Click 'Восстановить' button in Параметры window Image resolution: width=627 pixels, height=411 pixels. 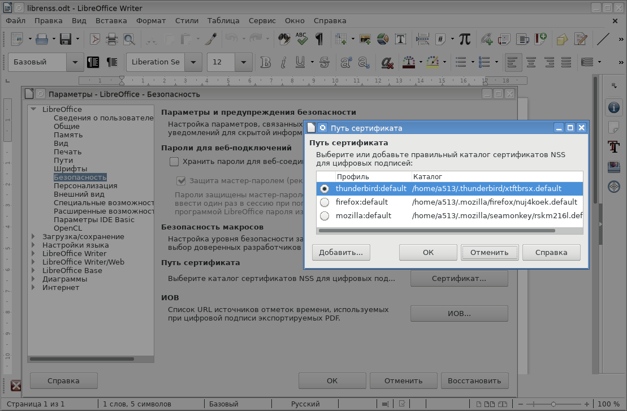475,381
